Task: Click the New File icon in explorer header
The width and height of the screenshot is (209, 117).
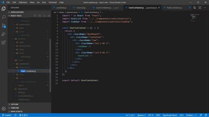Action: tap(35, 16)
